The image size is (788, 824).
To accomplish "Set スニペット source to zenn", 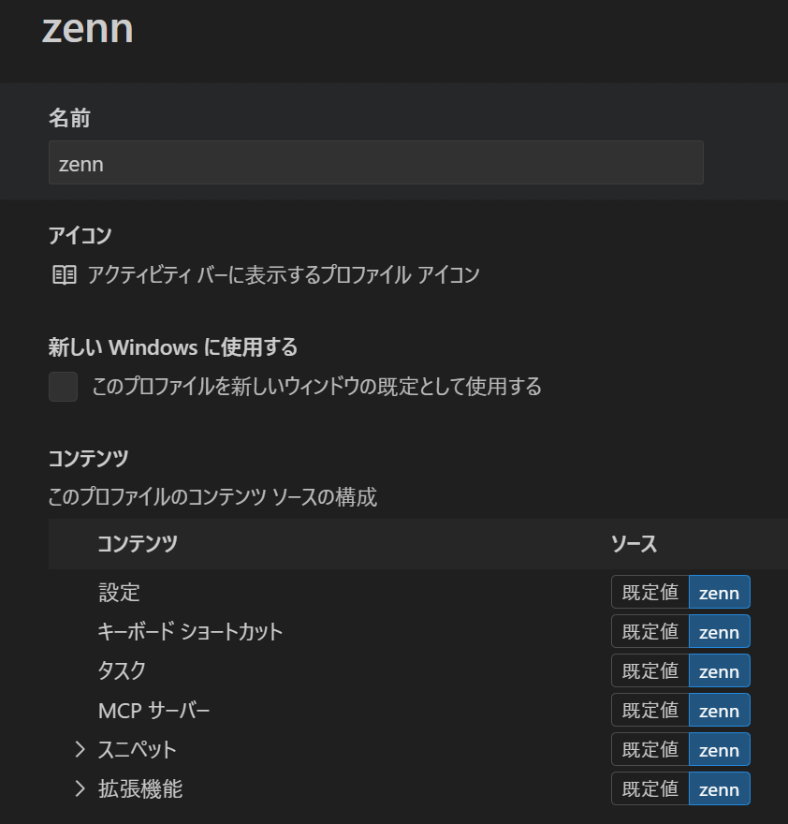I will tap(719, 749).
